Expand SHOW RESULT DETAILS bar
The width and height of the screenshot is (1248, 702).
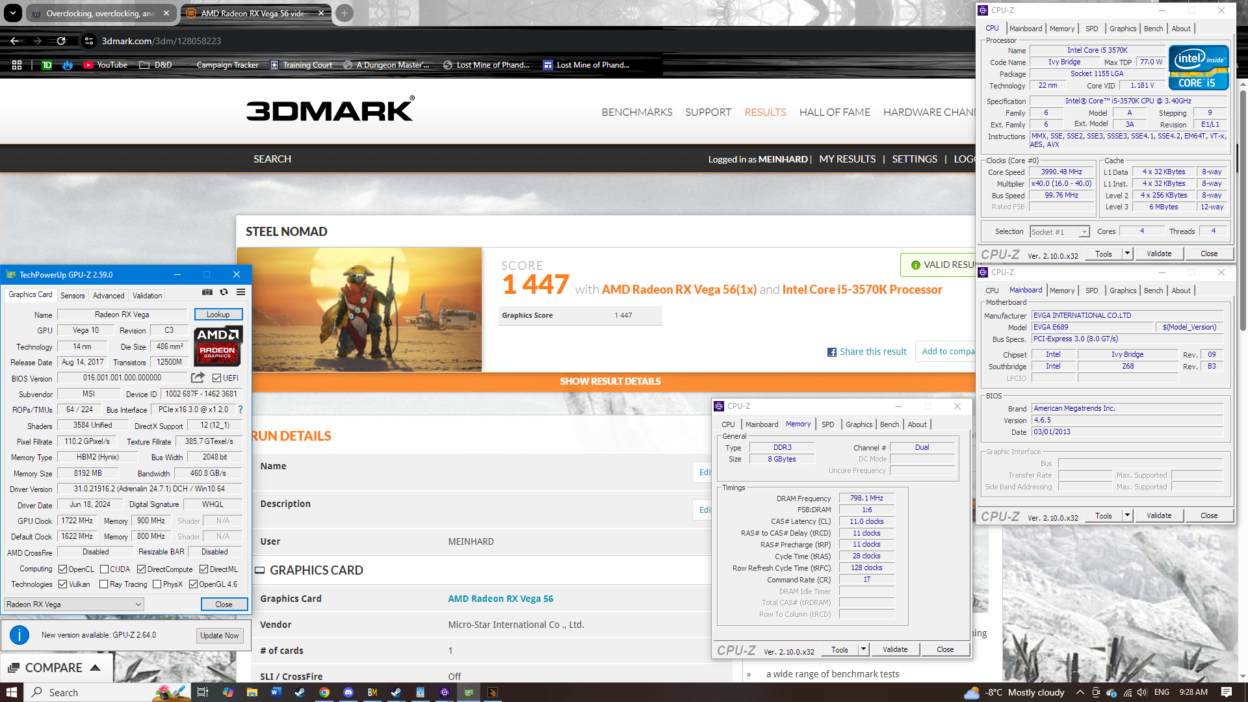click(610, 382)
